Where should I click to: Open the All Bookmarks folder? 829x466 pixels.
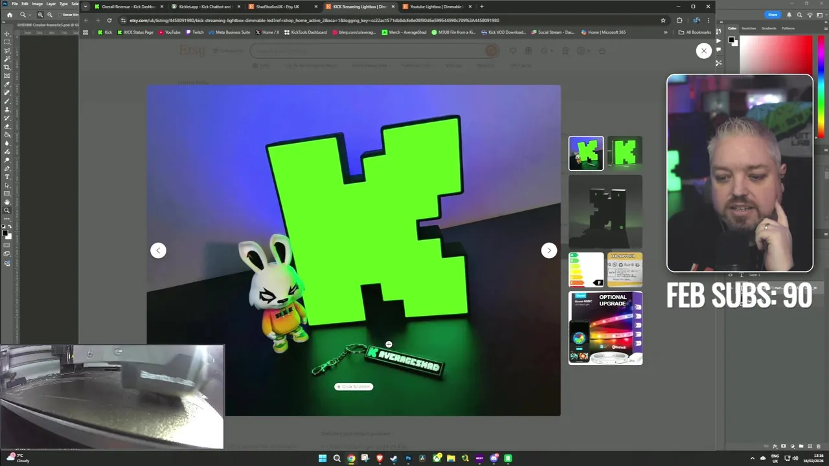[x=696, y=32]
